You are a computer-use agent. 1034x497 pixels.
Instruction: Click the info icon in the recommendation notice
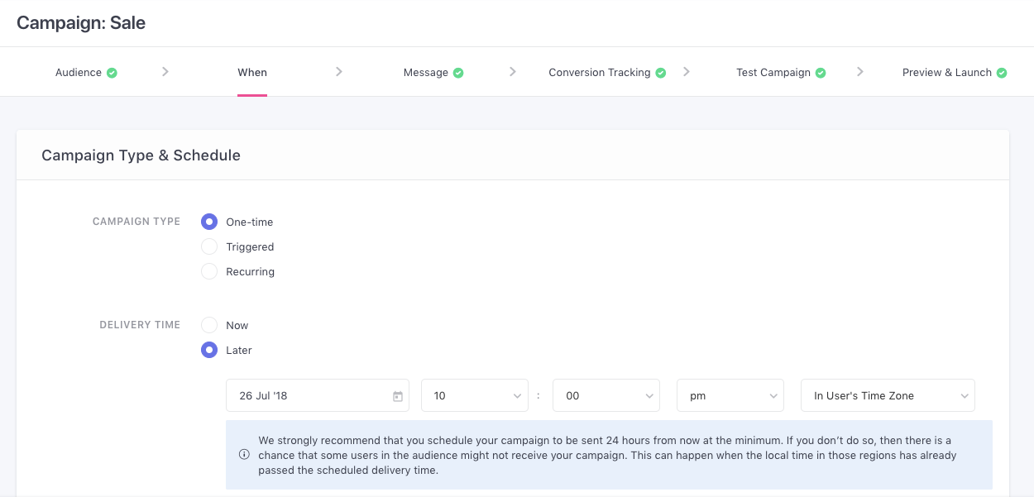[244, 454]
